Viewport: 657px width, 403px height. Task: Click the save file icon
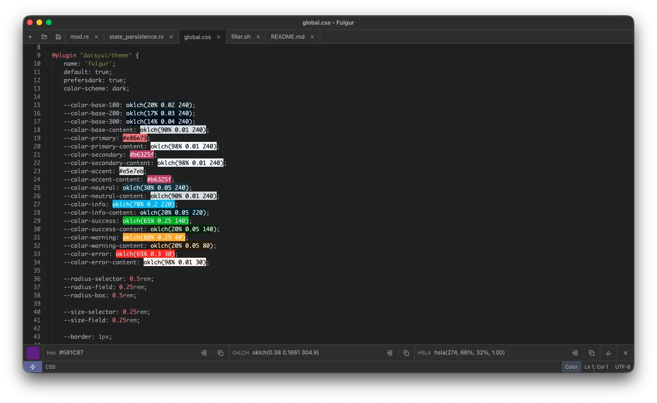[x=58, y=37]
